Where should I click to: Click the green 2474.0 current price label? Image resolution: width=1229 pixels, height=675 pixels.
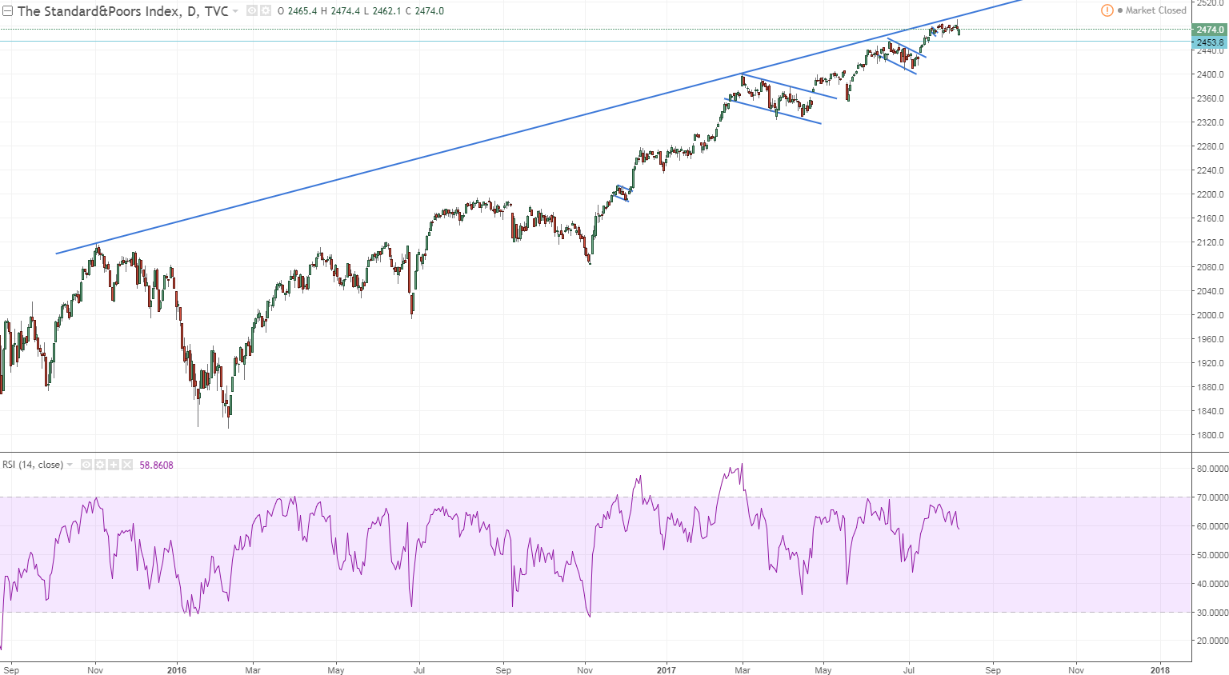click(1210, 30)
